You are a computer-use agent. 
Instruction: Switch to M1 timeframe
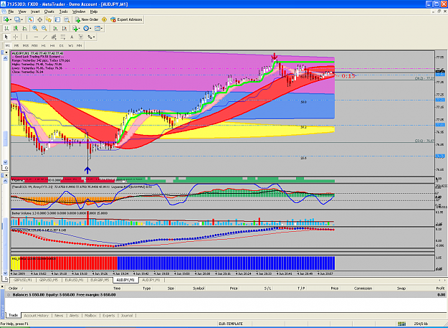click(7, 45)
